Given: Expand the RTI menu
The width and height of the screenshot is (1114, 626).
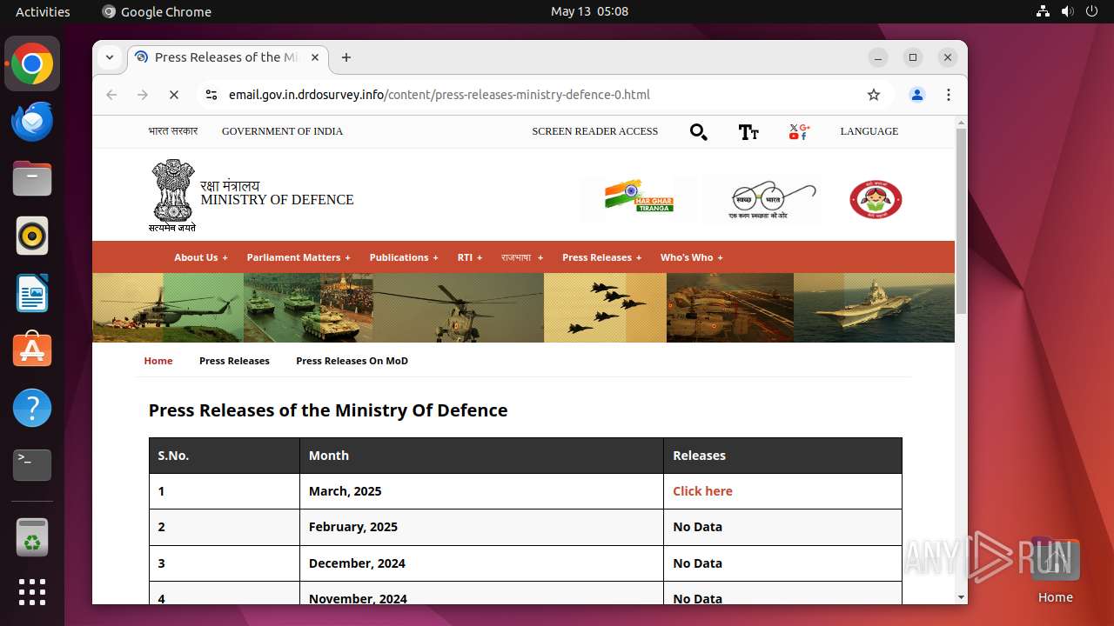Looking at the screenshot, I should click(x=470, y=257).
